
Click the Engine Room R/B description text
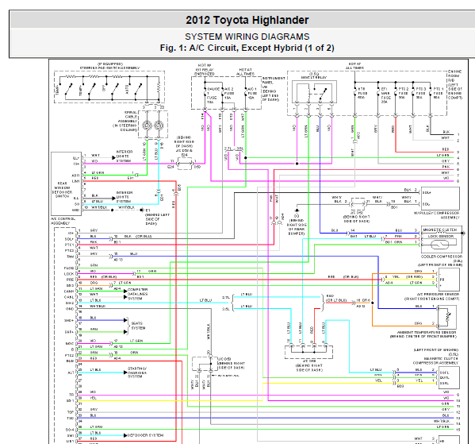(x=455, y=85)
